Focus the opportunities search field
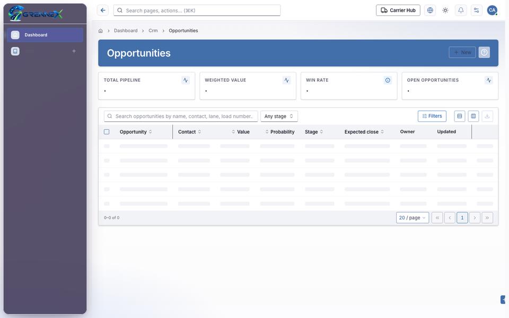 point(181,116)
